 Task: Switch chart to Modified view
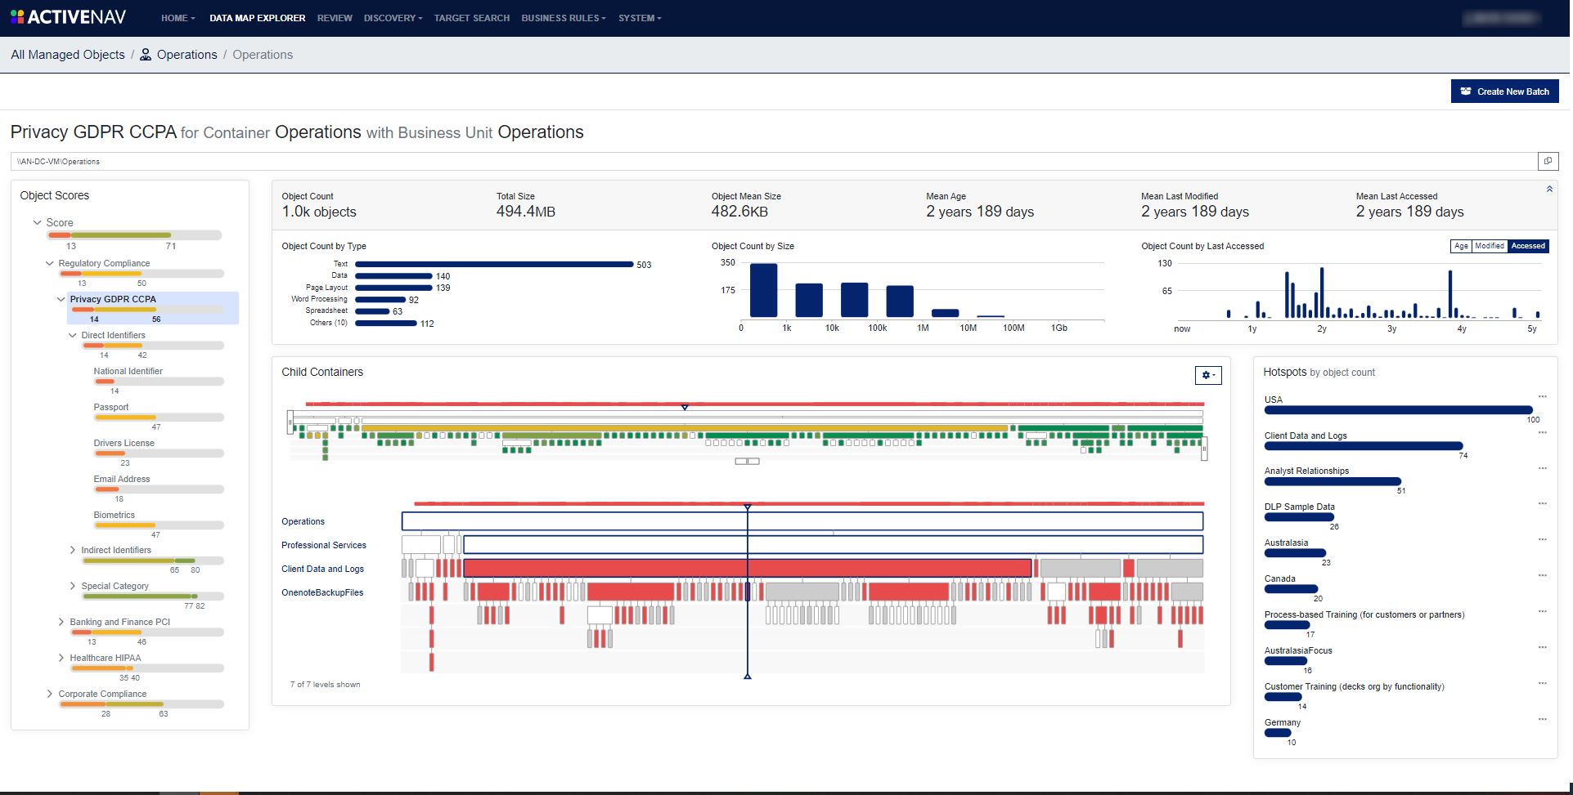pos(1489,246)
